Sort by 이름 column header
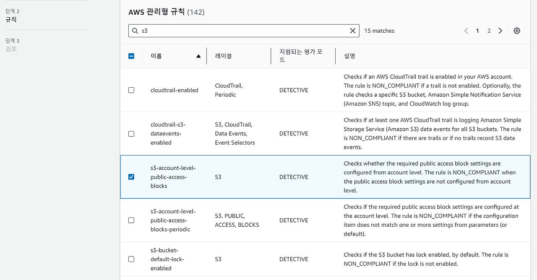Image resolution: width=537 pixels, height=280 pixels. tap(156, 56)
